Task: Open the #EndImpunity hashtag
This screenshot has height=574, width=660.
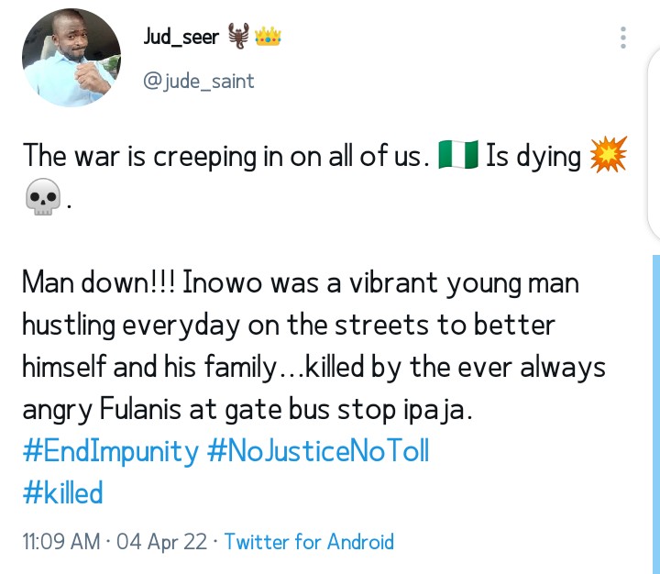Action: pyautogui.click(x=109, y=450)
